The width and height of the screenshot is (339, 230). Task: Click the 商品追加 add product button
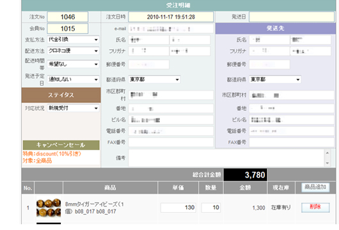pos(315,187)
